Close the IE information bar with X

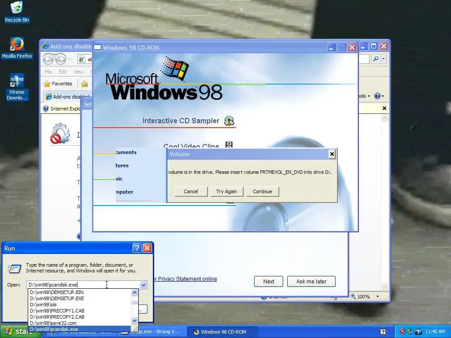[384, 108]
